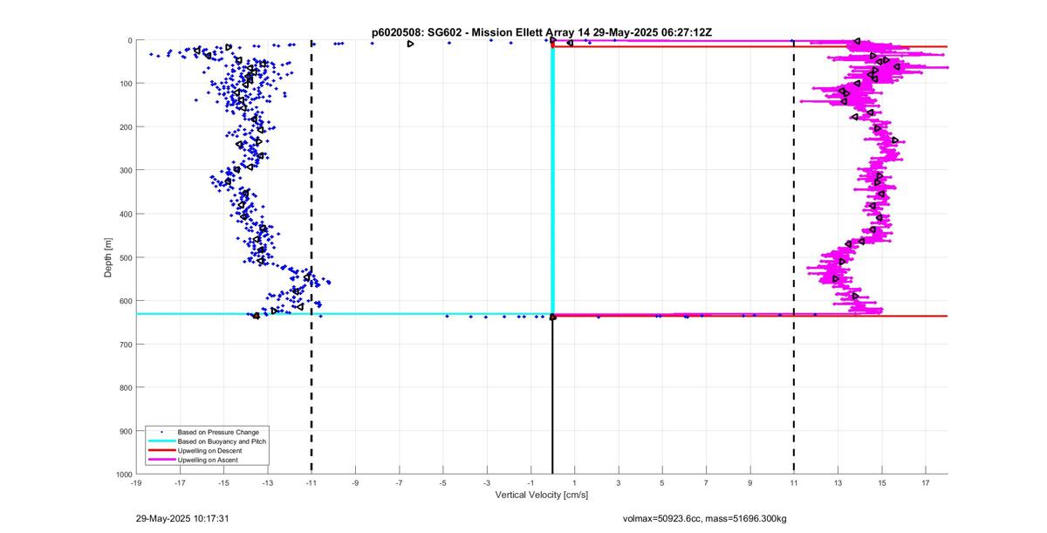Image resolution: width=1047 pixels, height=533 pixels.
Task: Click the 'Vertical Velocity [cm/s]' x-axis label
Action: [x=542, y=495]
